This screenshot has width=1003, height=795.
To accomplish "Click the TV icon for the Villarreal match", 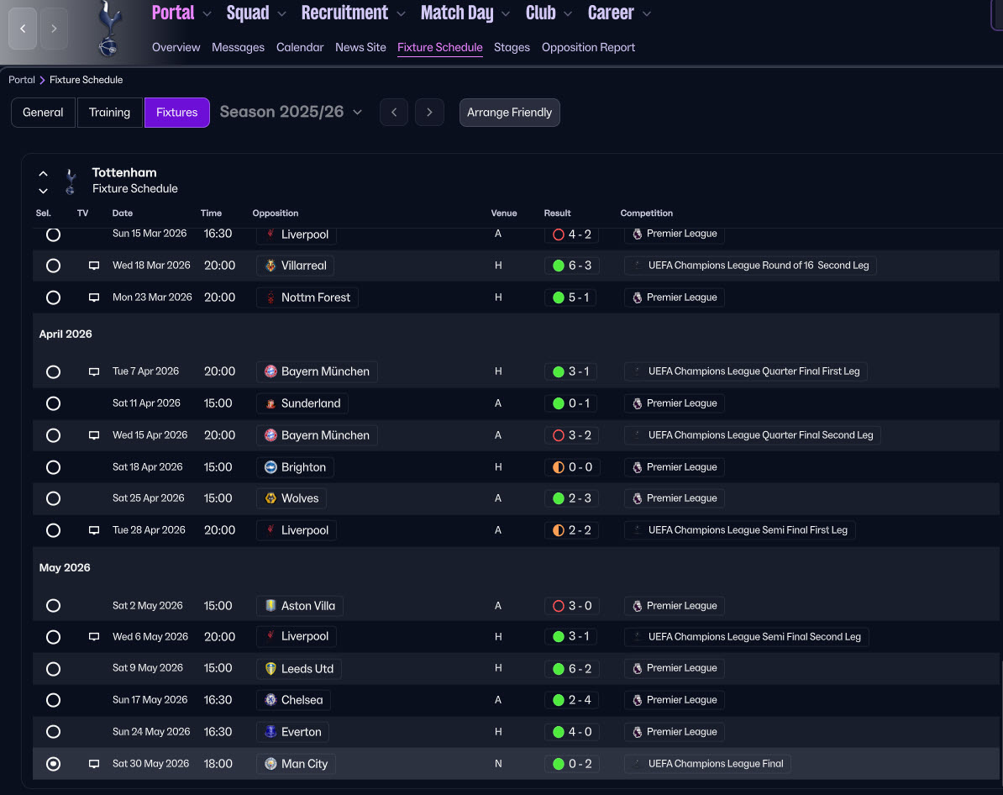I will tap(94, 266).
